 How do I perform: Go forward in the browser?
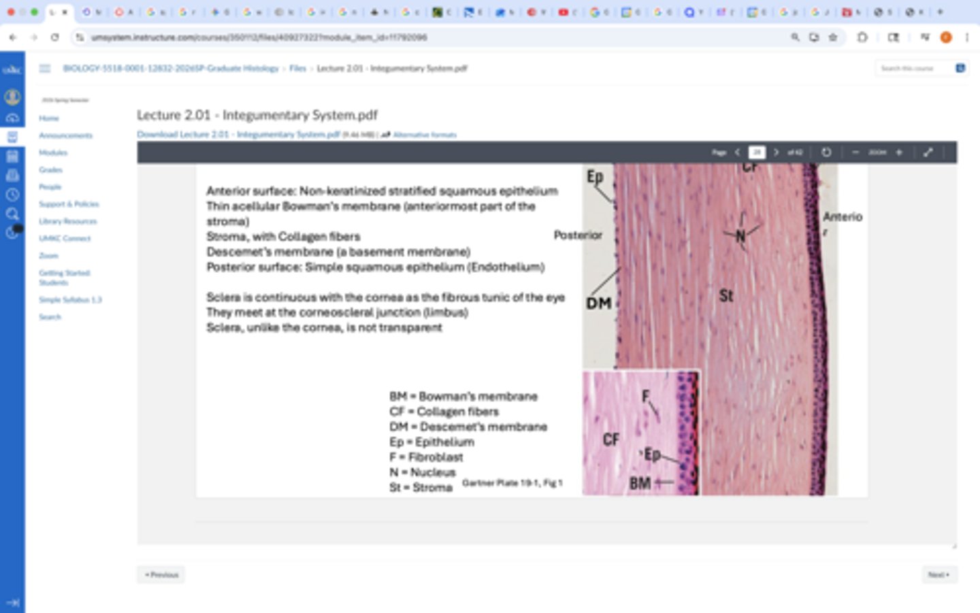pyautogui.click(x=33, y=37)
